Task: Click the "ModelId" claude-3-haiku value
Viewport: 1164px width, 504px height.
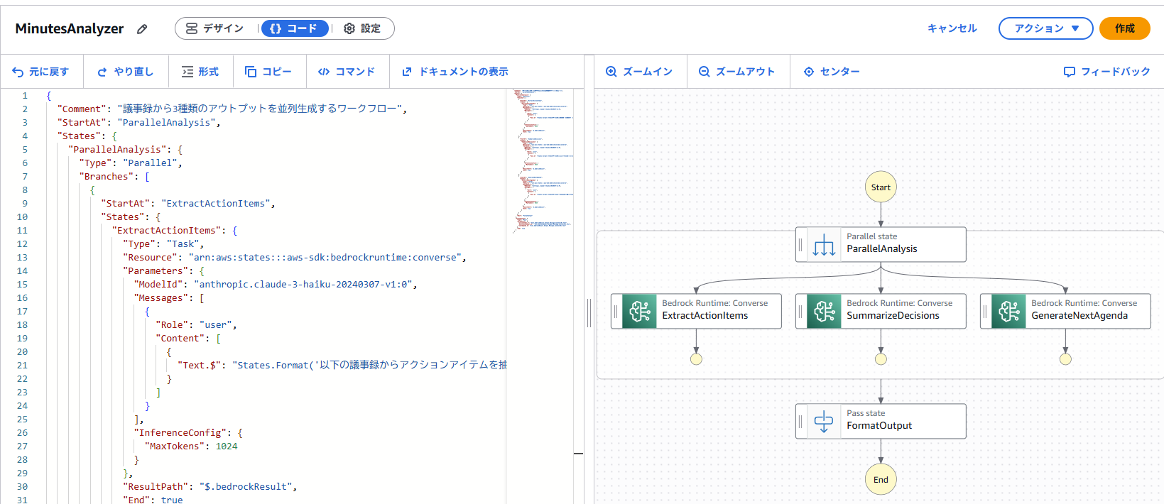Action: click(x=303, y=284)
